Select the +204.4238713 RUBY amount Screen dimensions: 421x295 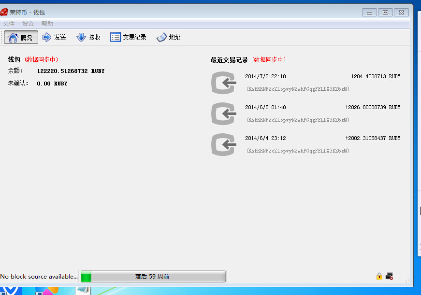376,76
